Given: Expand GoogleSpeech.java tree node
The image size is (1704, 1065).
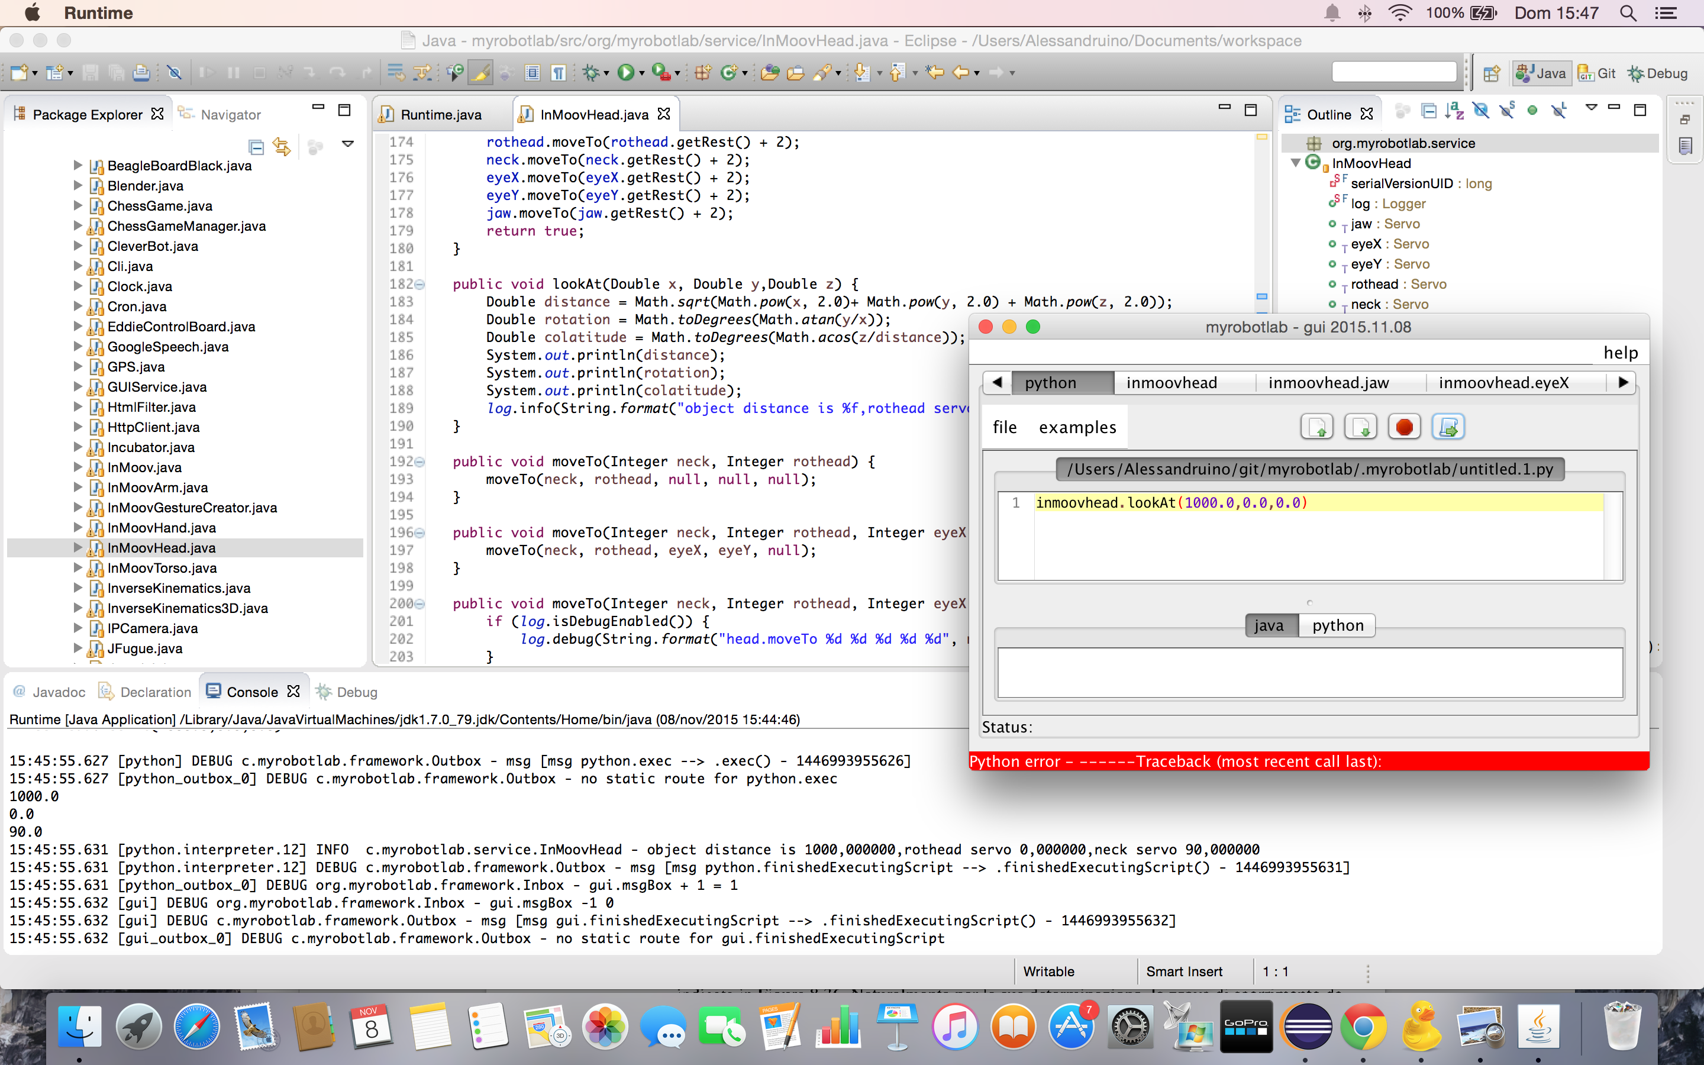Looking at the screenshot, I should tap(78, 346).
